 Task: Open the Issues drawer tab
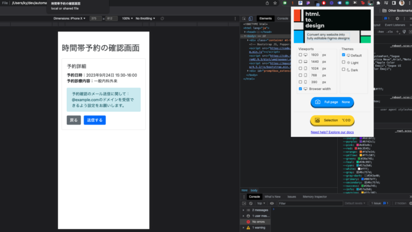pos(291,197)
